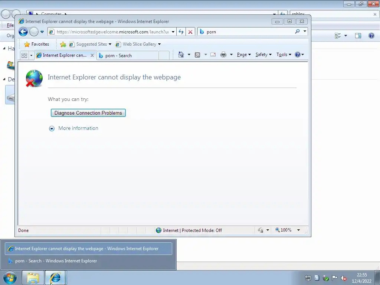
Task: Select porn - Search taskbar preview entry
Action: [x=88, y=261]
